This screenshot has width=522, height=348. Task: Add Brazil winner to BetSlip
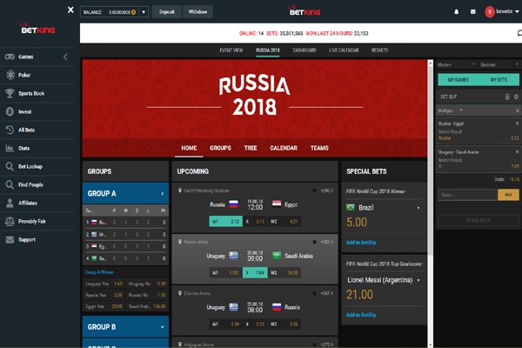point(361,243)
